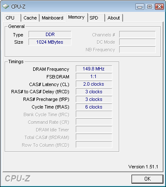Viewport: 166px width, 187px height.
Task: Click the OK button
Action: click(147, 179)
